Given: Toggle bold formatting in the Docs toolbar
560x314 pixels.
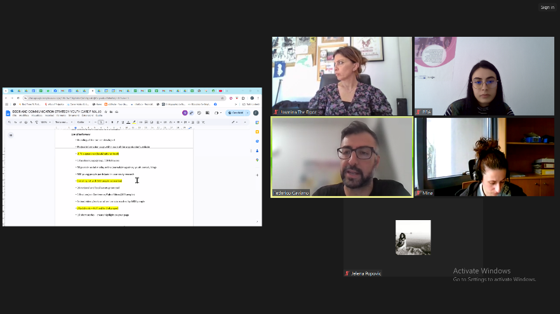Looking at the screenshot, I should 112,122.
